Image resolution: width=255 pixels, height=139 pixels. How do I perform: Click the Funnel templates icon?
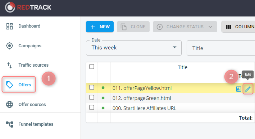[9, 124]
